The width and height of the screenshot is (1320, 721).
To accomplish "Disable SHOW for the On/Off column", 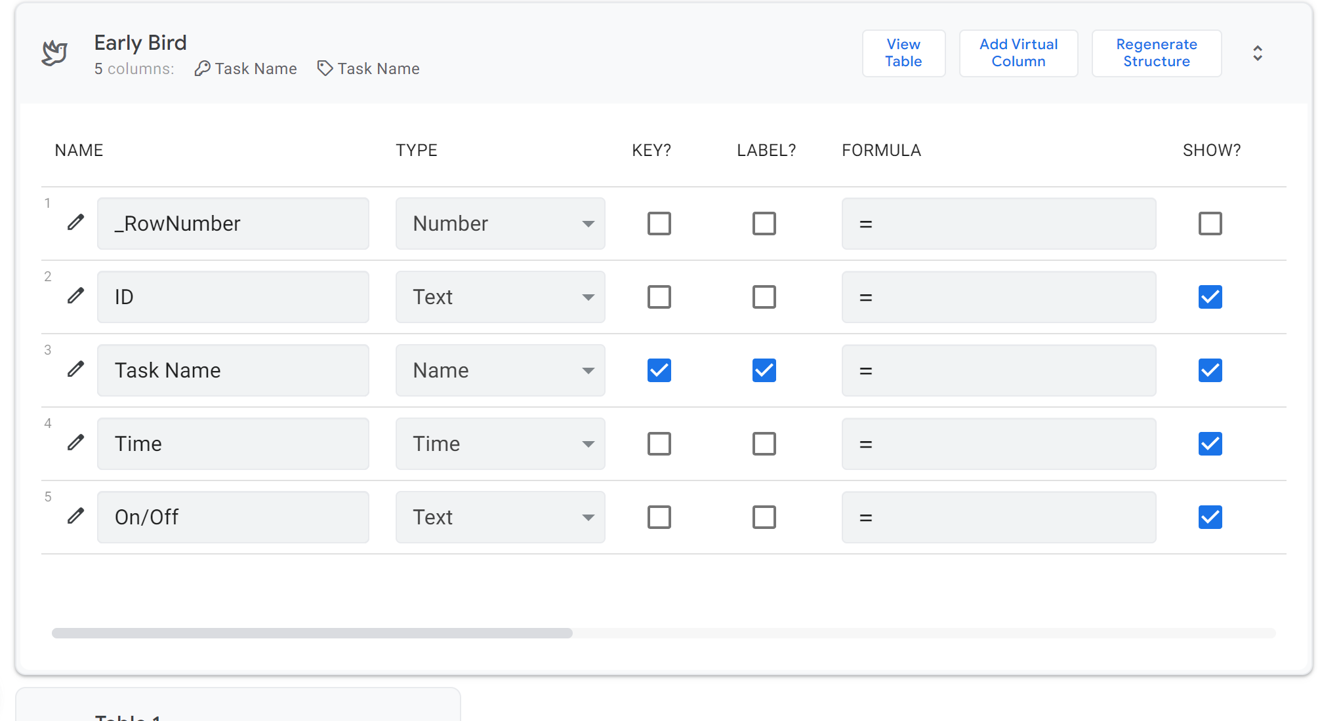I will 1210,517.
